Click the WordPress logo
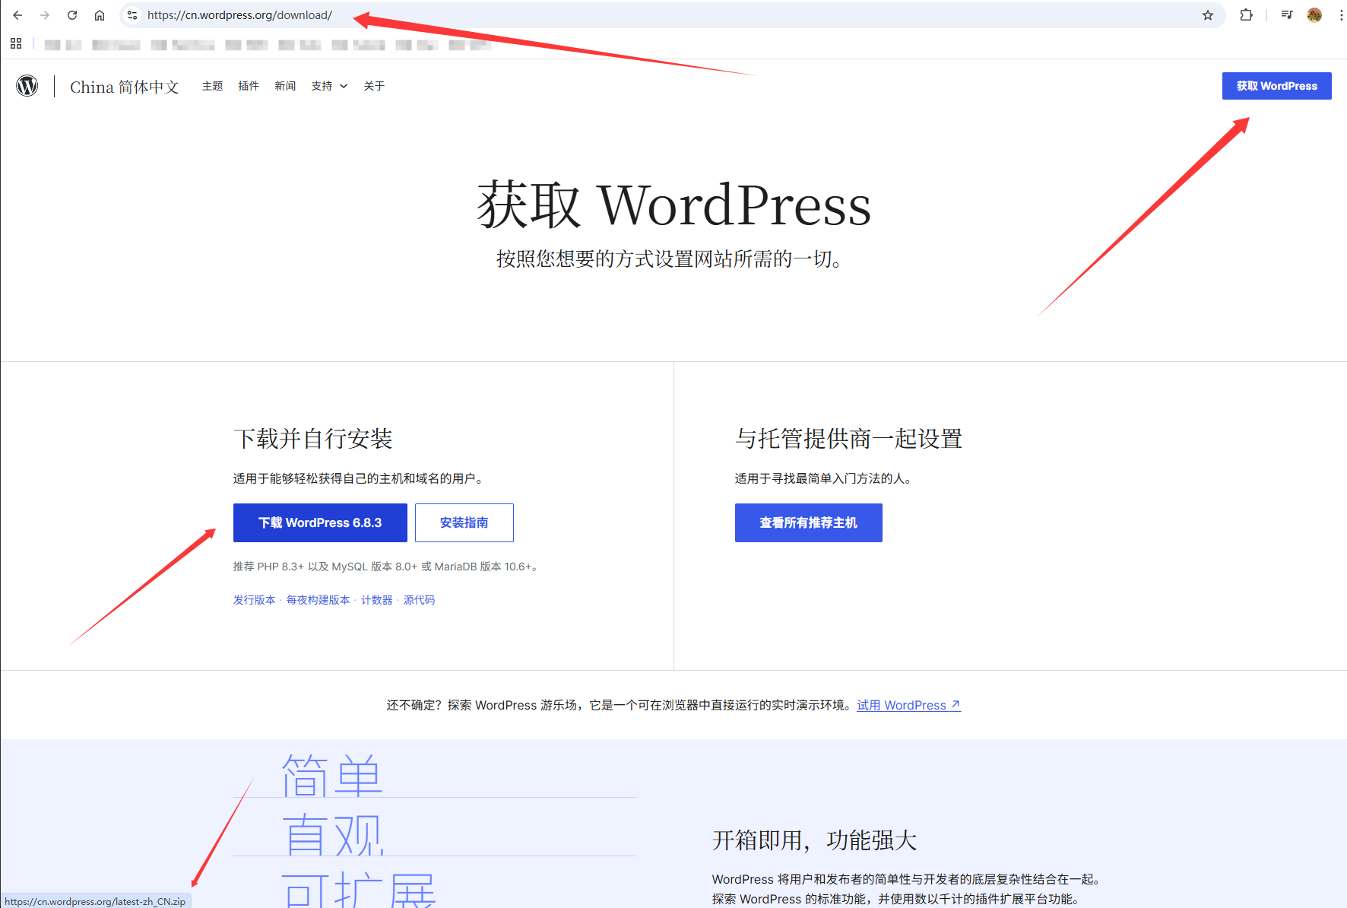The height and width of the screenshot is (908, 1347). point(27,86)
